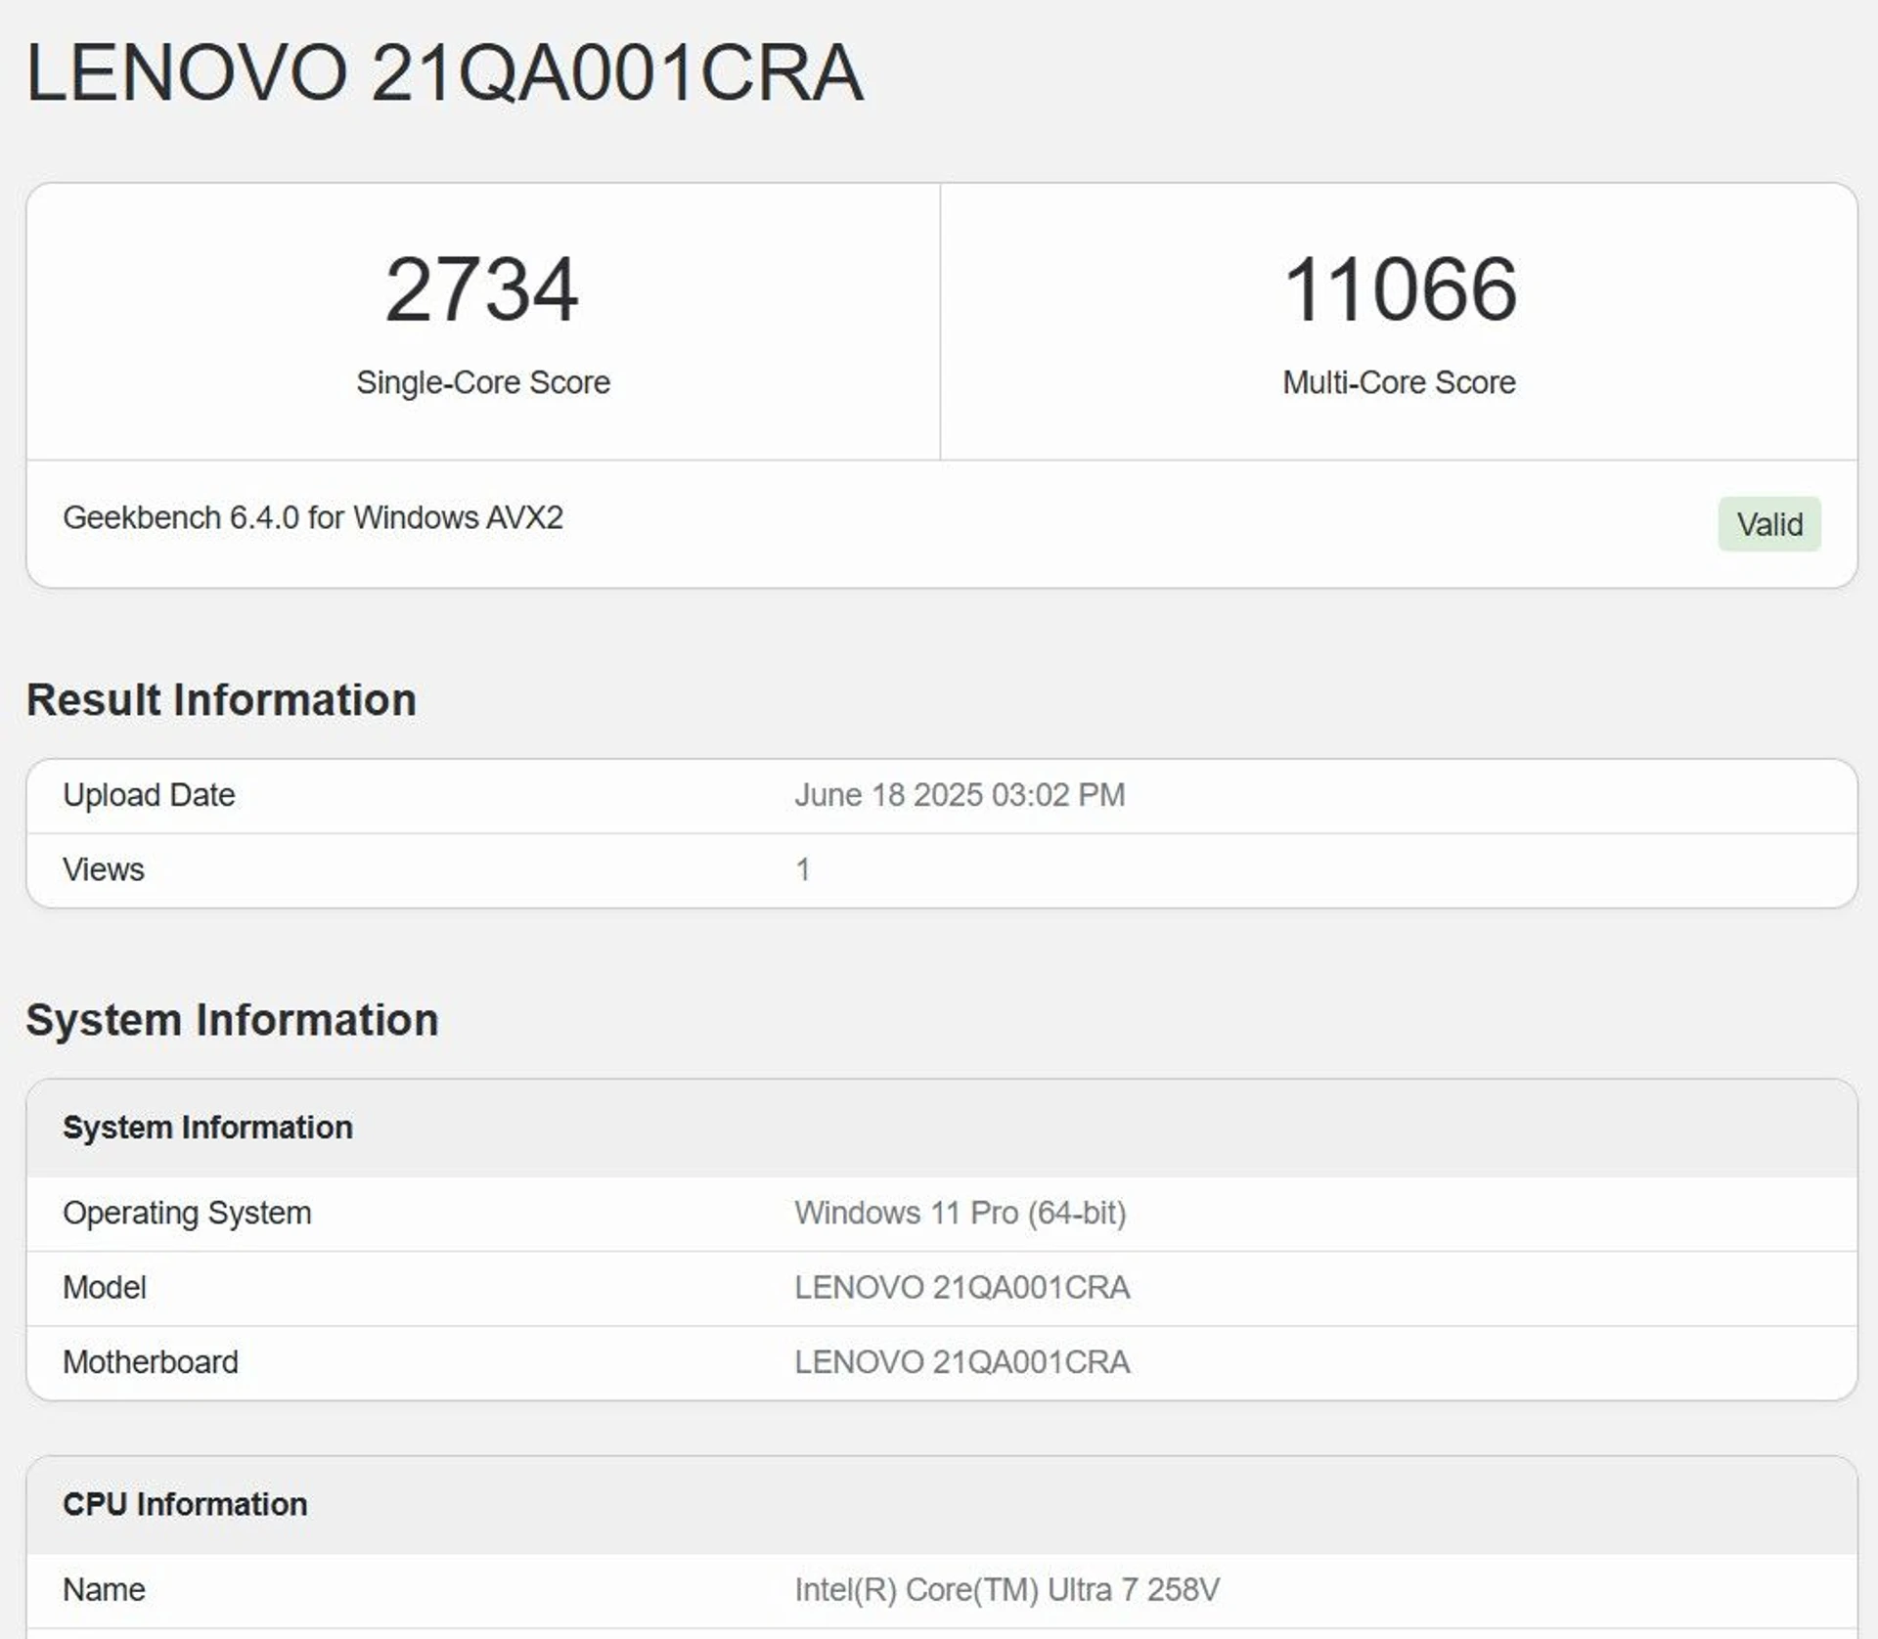Image resolution: width=1878 pixels, height=1639 pixels.
Task: Click the Result Information heading
Action: [221, 700]
